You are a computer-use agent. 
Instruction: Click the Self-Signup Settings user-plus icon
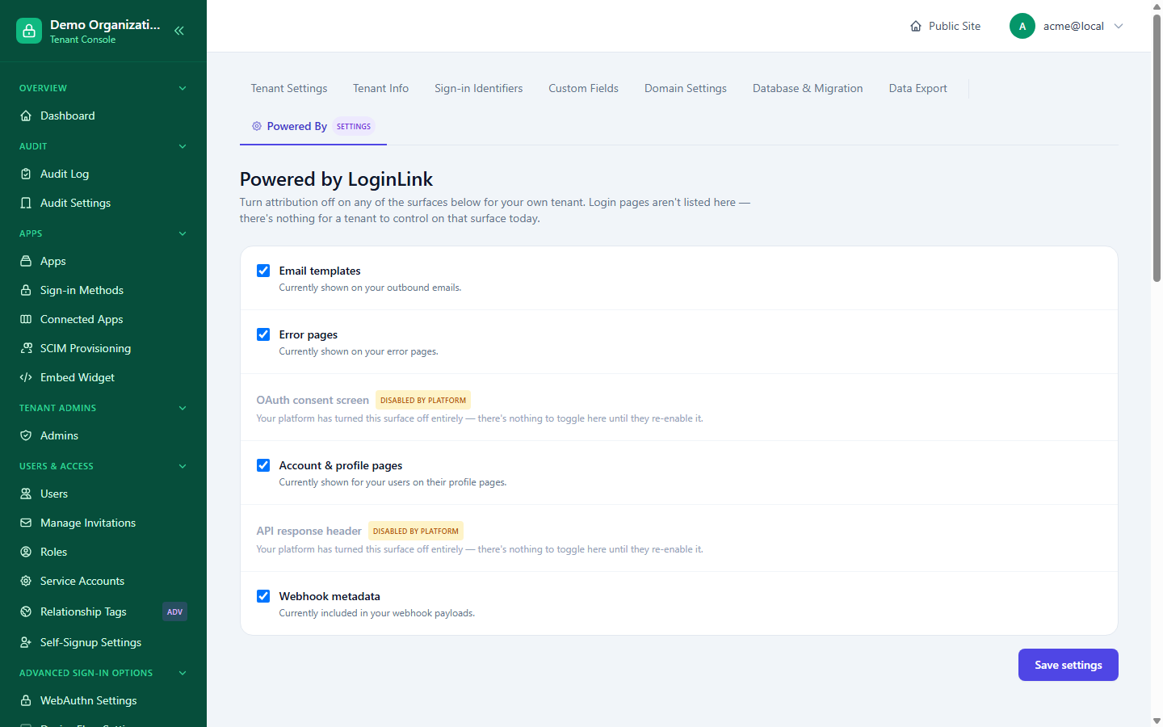[26, 642]
